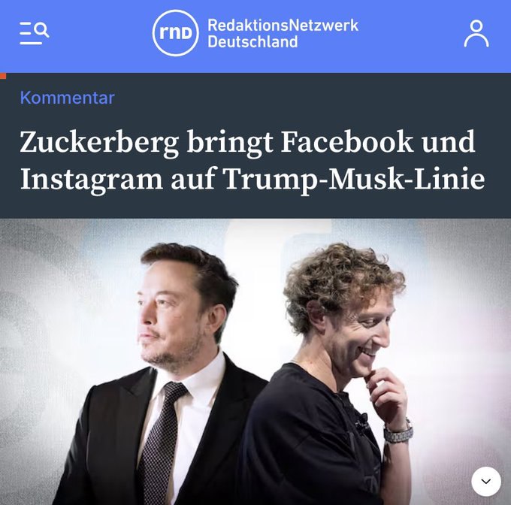
Task: Click the round rnd logo
Action: pyautogui.click(x=175, y=33)
